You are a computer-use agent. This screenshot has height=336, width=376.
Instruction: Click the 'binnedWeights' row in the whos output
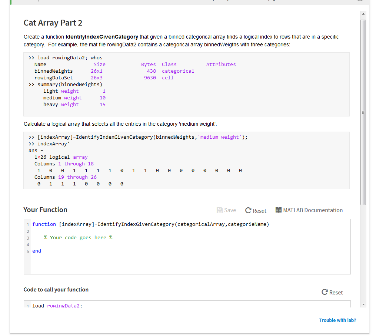pyautogui.click(x=114, y=71)
